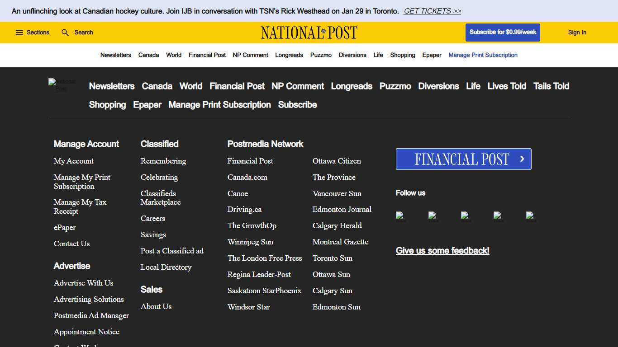Viewport: 618px width, 347px height.
Task: Open the Diversions navigation link
Action: point(352,55)
